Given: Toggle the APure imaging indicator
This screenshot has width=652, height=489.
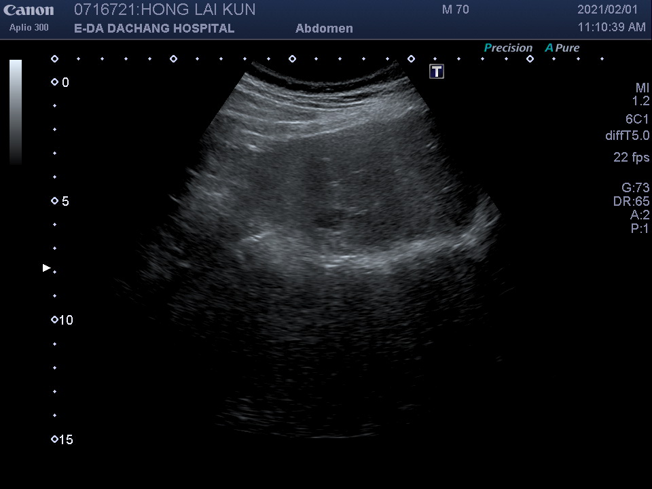Looking at the screenshot, I should click(562, 48).
